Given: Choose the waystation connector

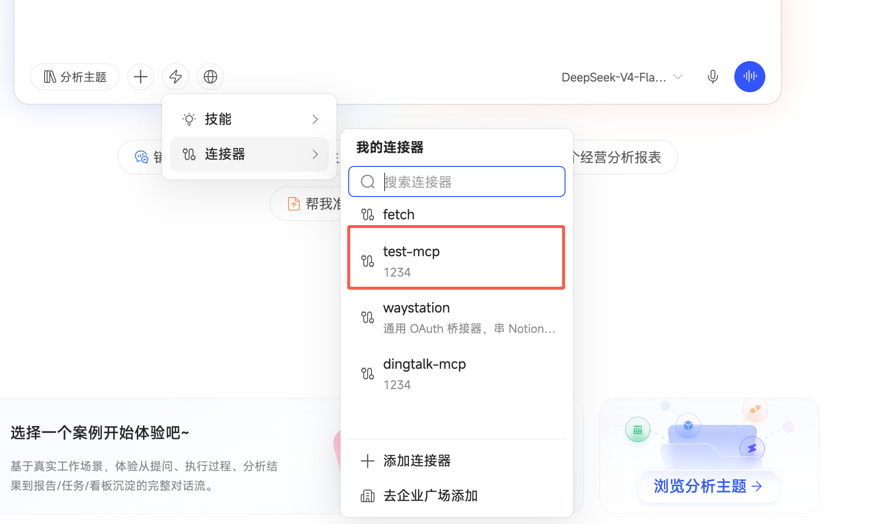Looking at the screenshot, I should coord(457,317).
